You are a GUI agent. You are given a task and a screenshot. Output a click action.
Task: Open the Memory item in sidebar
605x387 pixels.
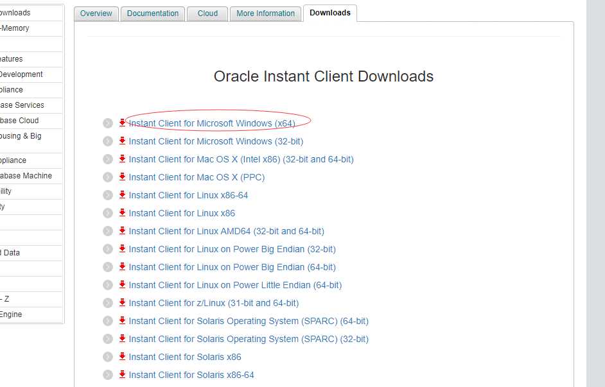tap(31, 28)
